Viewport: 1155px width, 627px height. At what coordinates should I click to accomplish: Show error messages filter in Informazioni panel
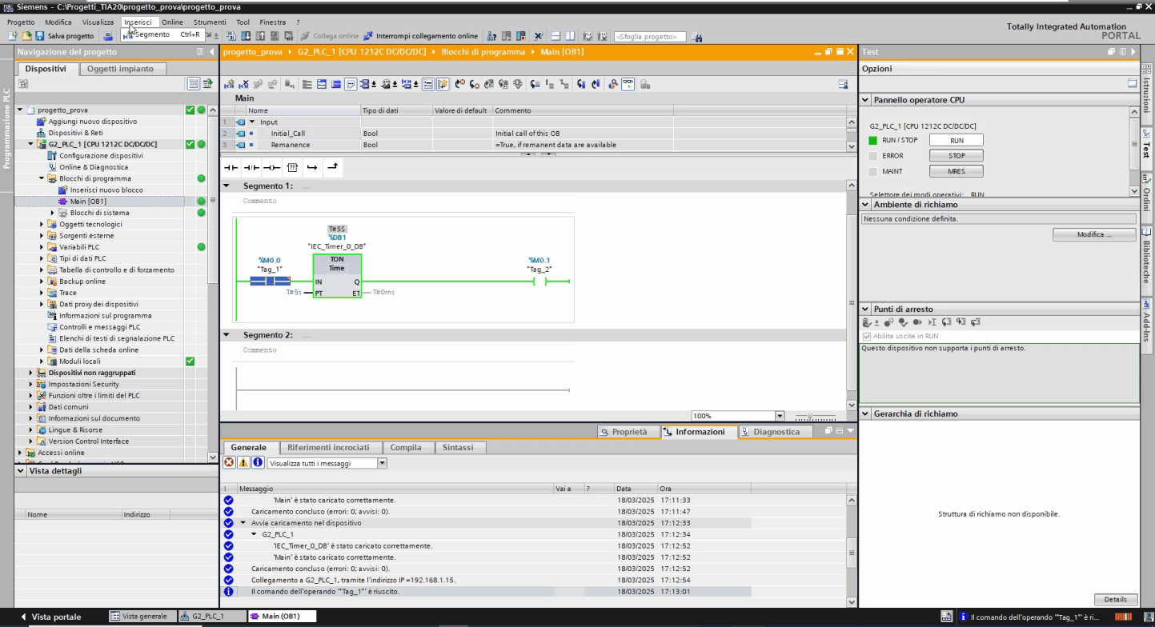(229, 463)
